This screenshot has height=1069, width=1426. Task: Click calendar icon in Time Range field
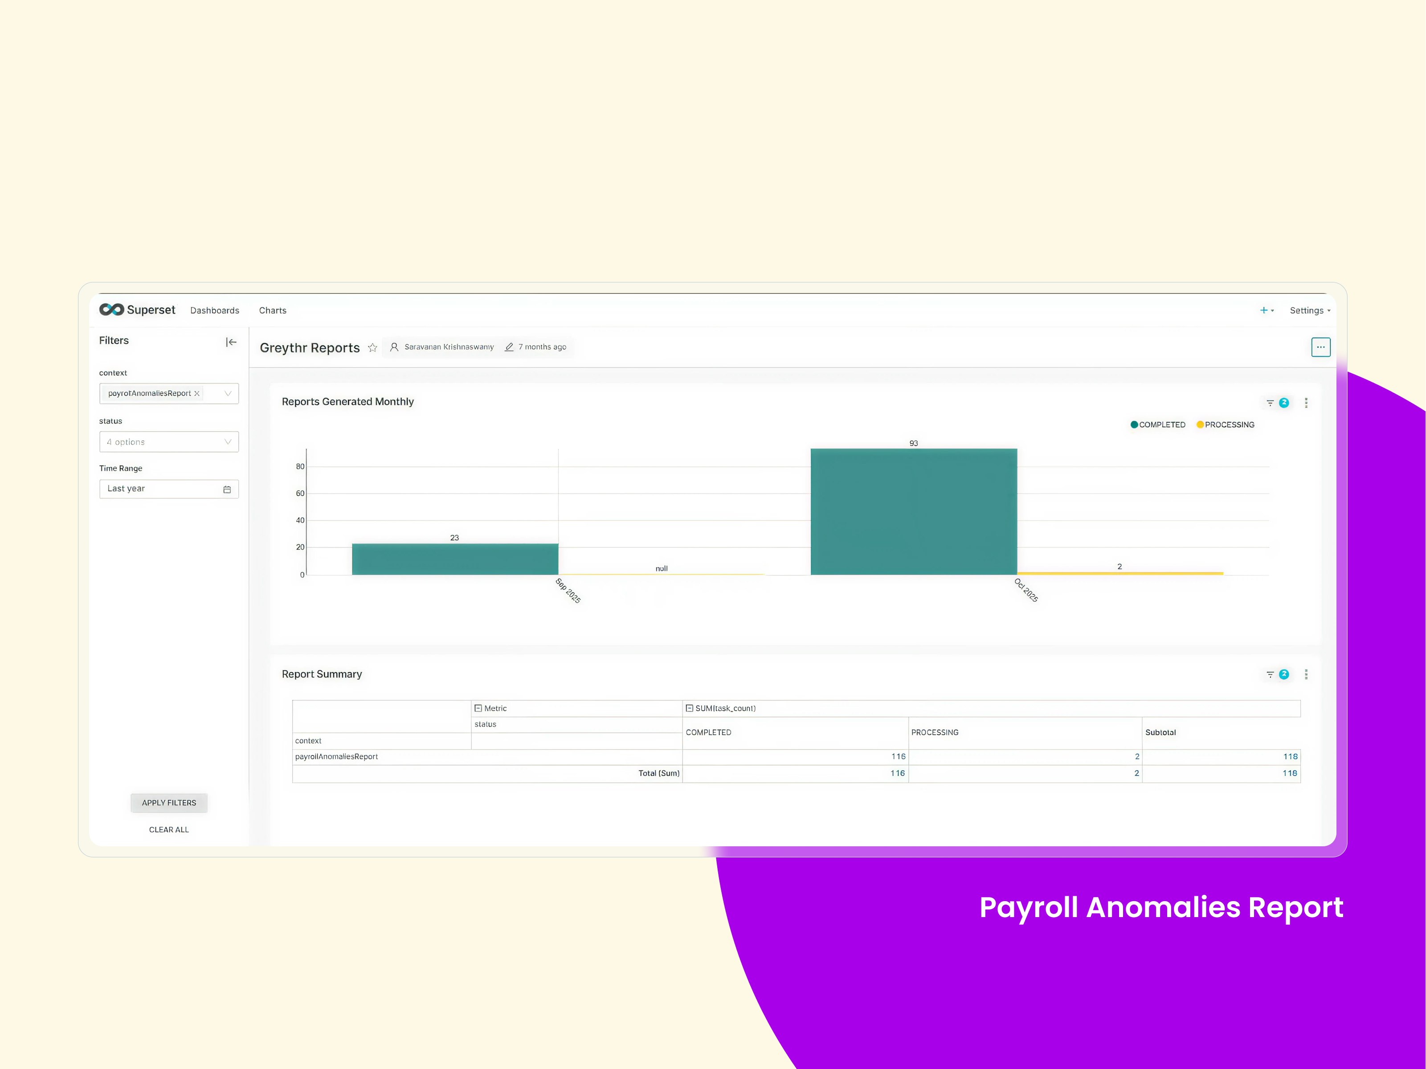(x=227, y=490)
